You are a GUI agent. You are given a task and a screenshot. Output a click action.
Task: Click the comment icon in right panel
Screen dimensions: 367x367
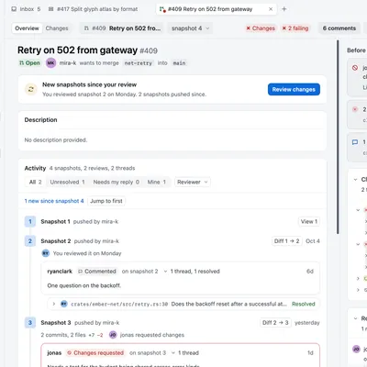(x=355, y=142)
